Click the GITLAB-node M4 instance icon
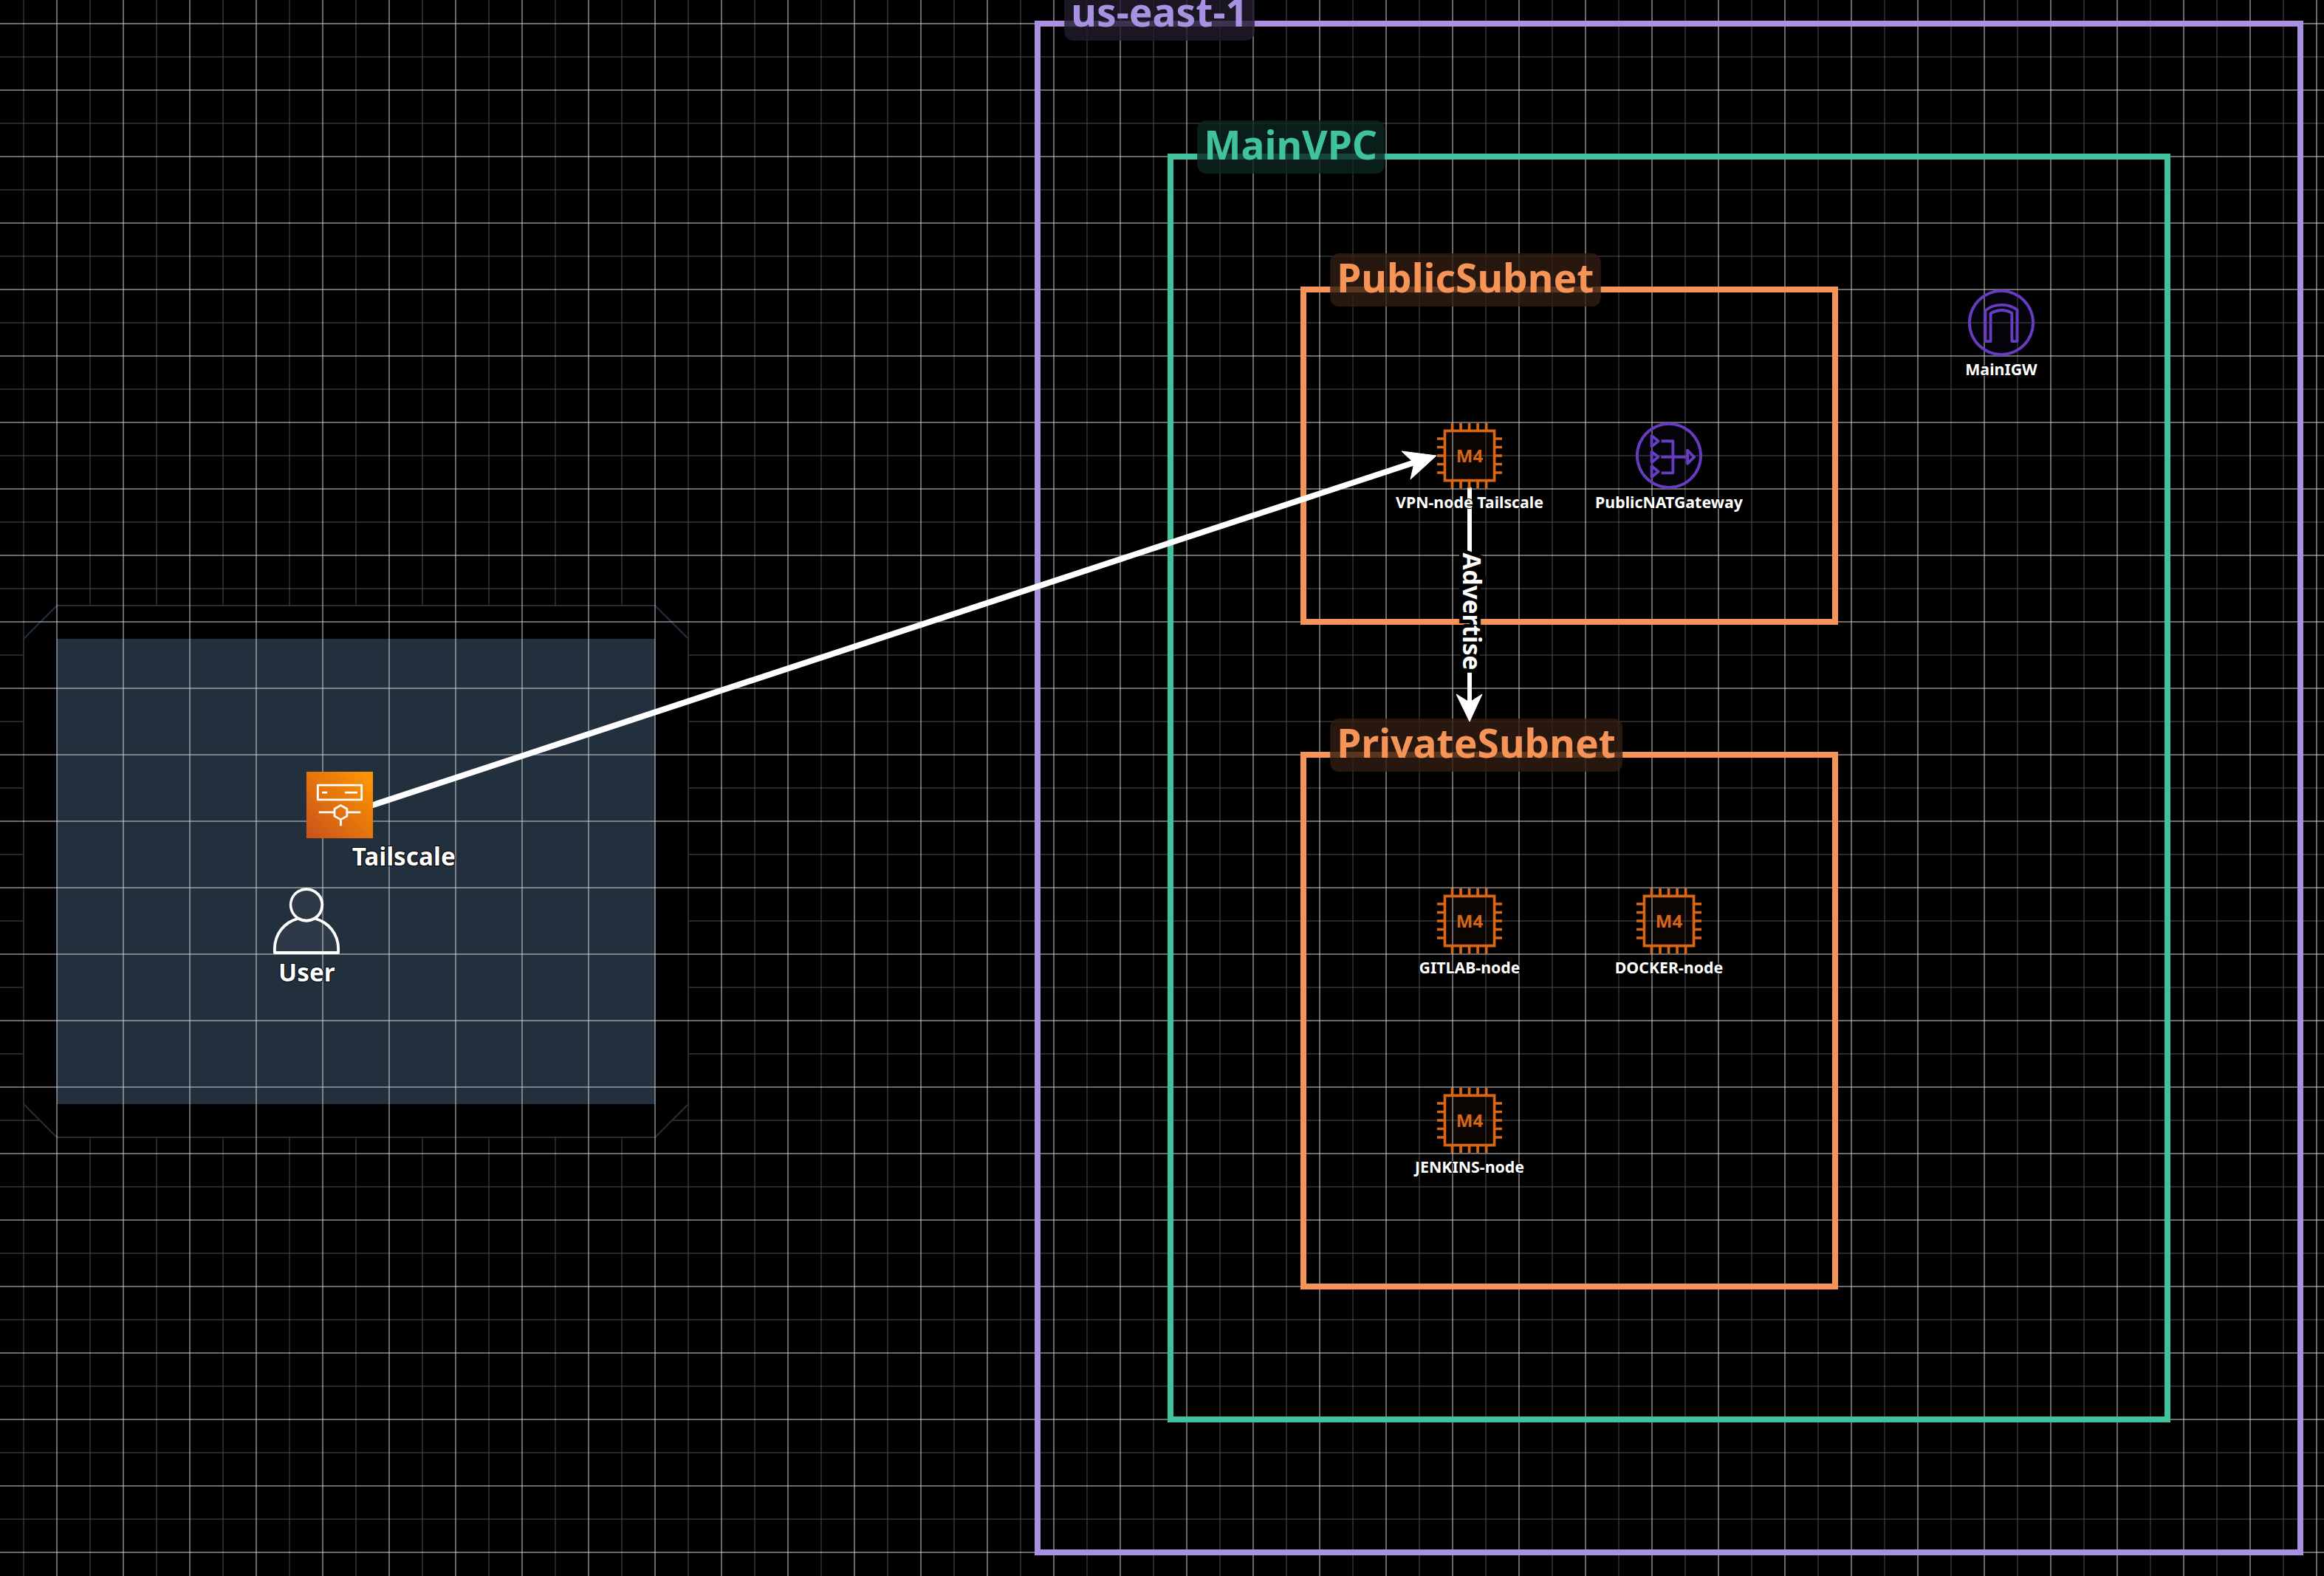 coord(1469,921)
